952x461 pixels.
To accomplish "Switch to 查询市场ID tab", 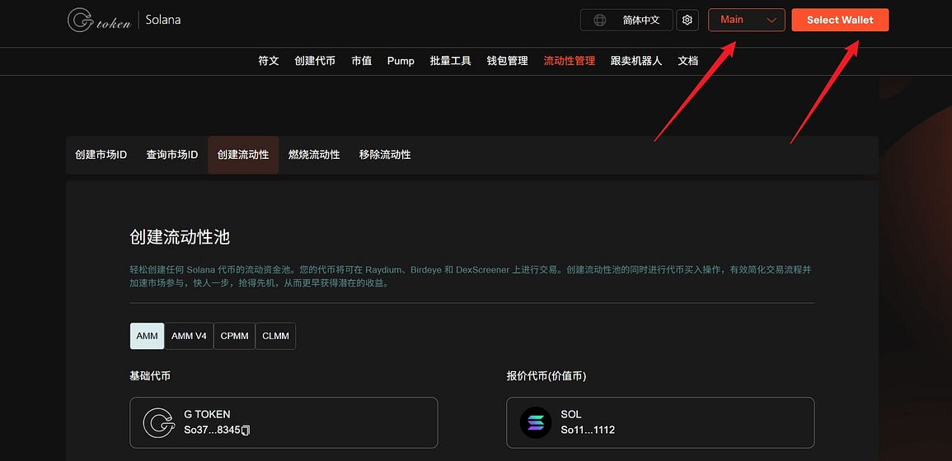I will 171,155.
